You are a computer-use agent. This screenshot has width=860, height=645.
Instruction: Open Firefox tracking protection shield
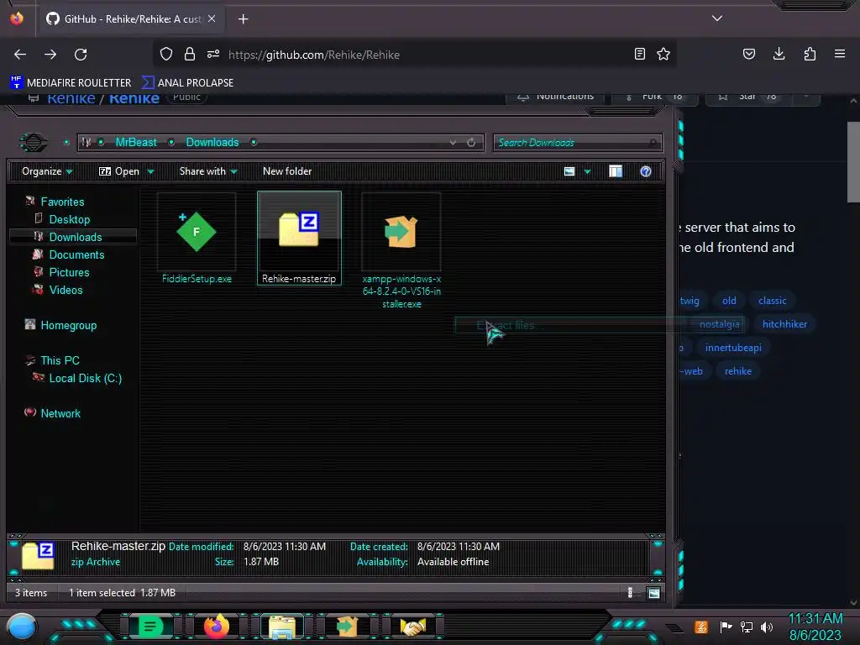point(166,54)
